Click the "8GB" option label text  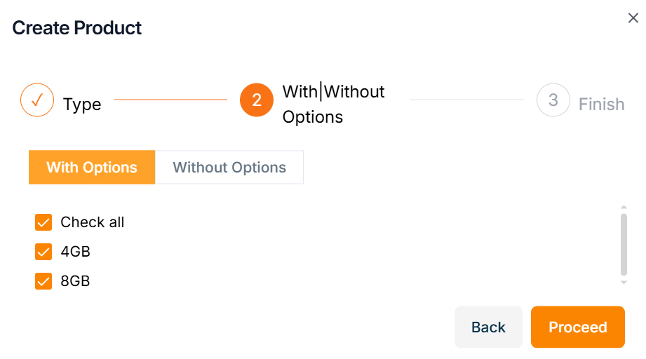(x=76, y=281)
